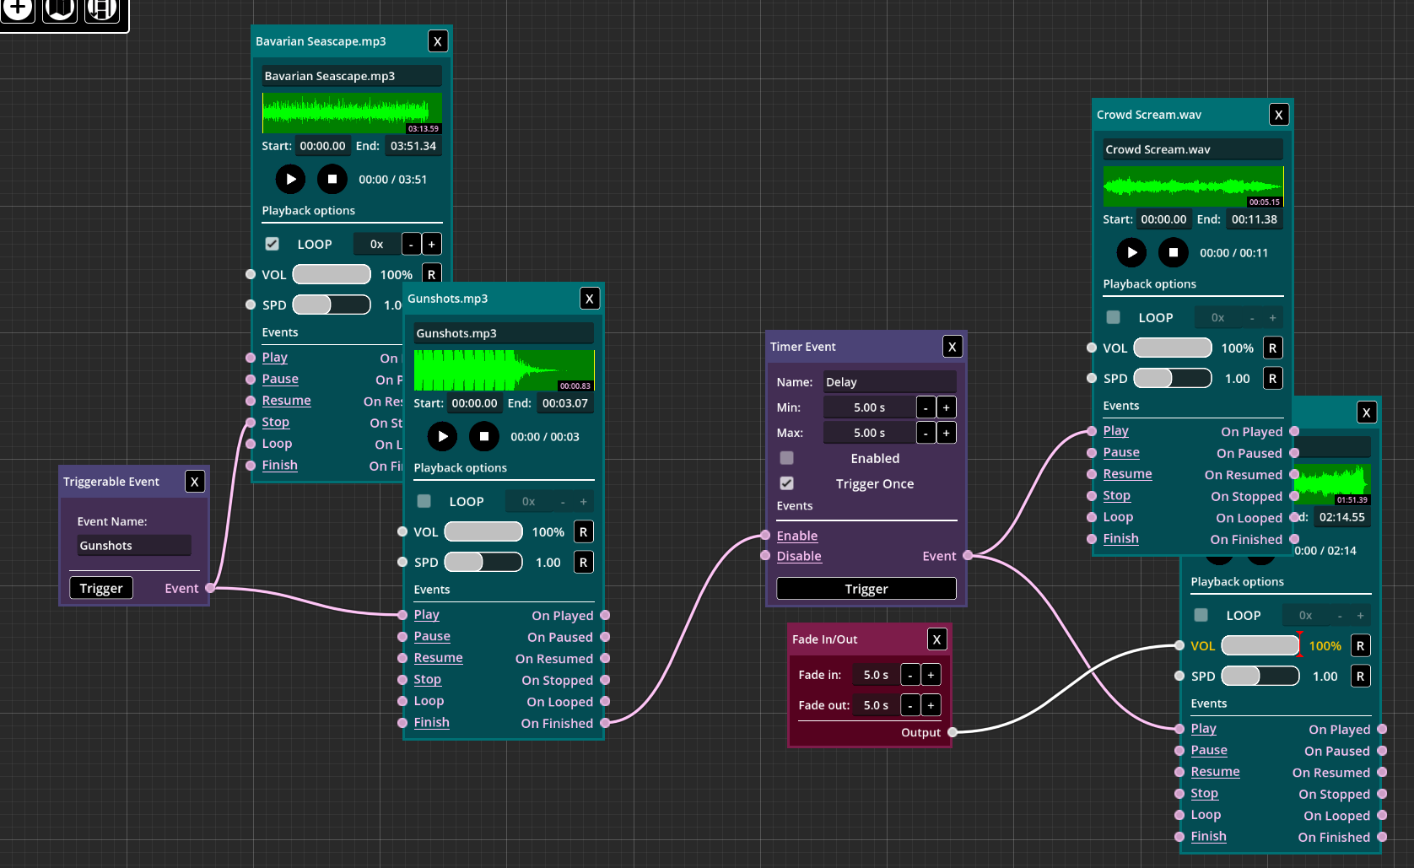Increase Fade in duration with plus button
Image resolution: width=1414 pixels, height=868 pixels.
point(931,675)
